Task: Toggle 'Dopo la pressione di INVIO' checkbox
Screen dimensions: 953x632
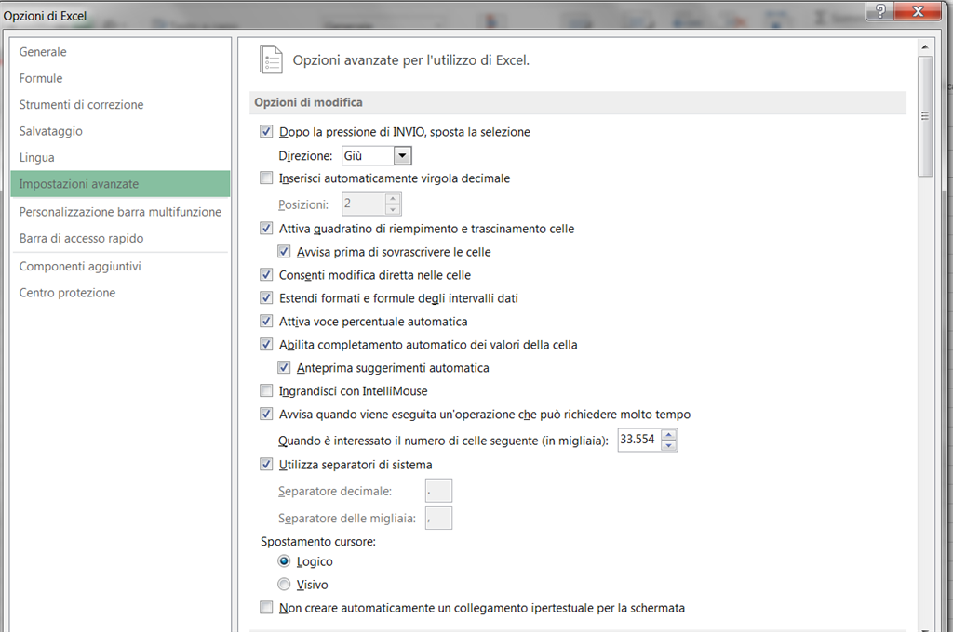Action: (x=266, y=131)
